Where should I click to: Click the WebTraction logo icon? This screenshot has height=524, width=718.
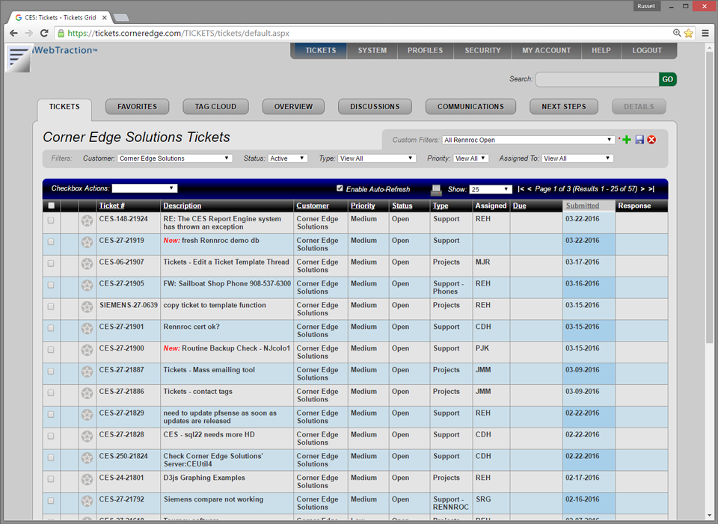tap(18, 58)
